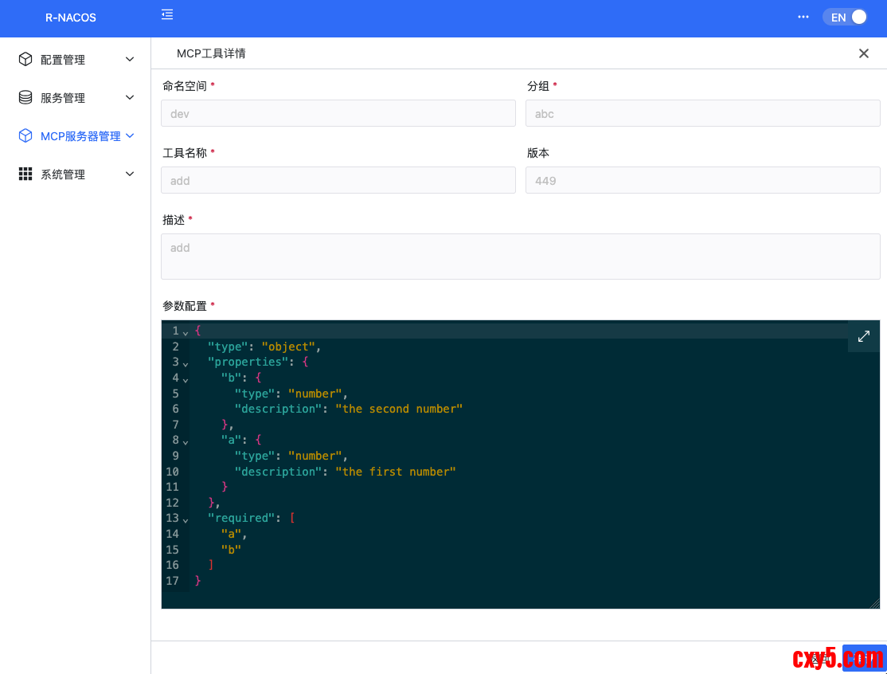This screenshot has width=887, height=674.
Task: Click the blue cube icon beside MCP服务器管理
Action: coord(25,136)
